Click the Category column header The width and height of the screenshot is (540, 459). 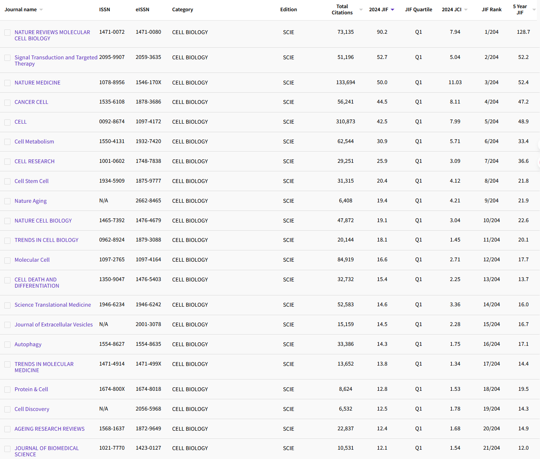click(x=182, y=10)
